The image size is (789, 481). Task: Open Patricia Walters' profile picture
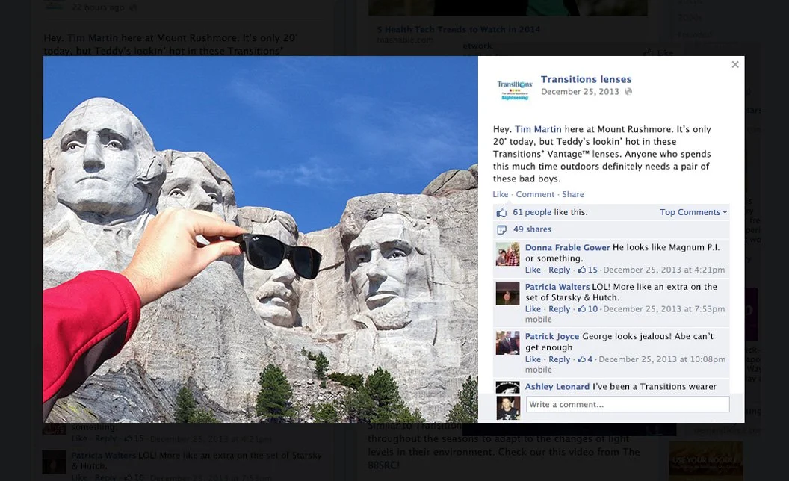(508, 294)
